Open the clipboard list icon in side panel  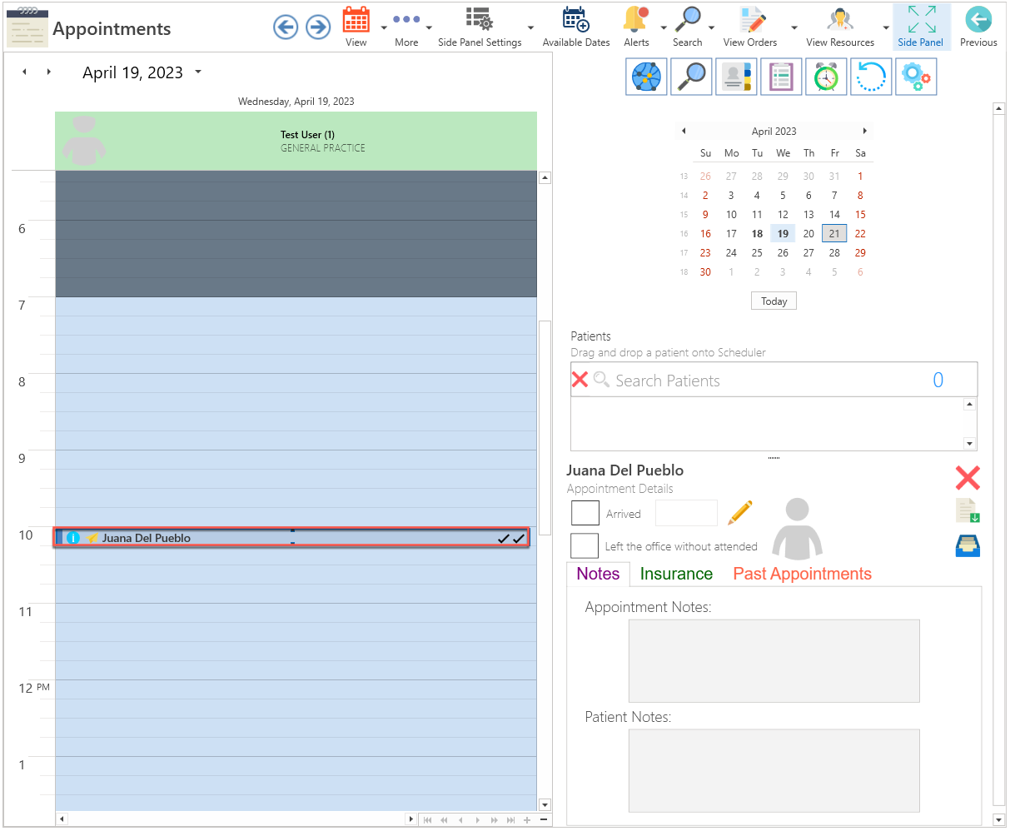782,77
